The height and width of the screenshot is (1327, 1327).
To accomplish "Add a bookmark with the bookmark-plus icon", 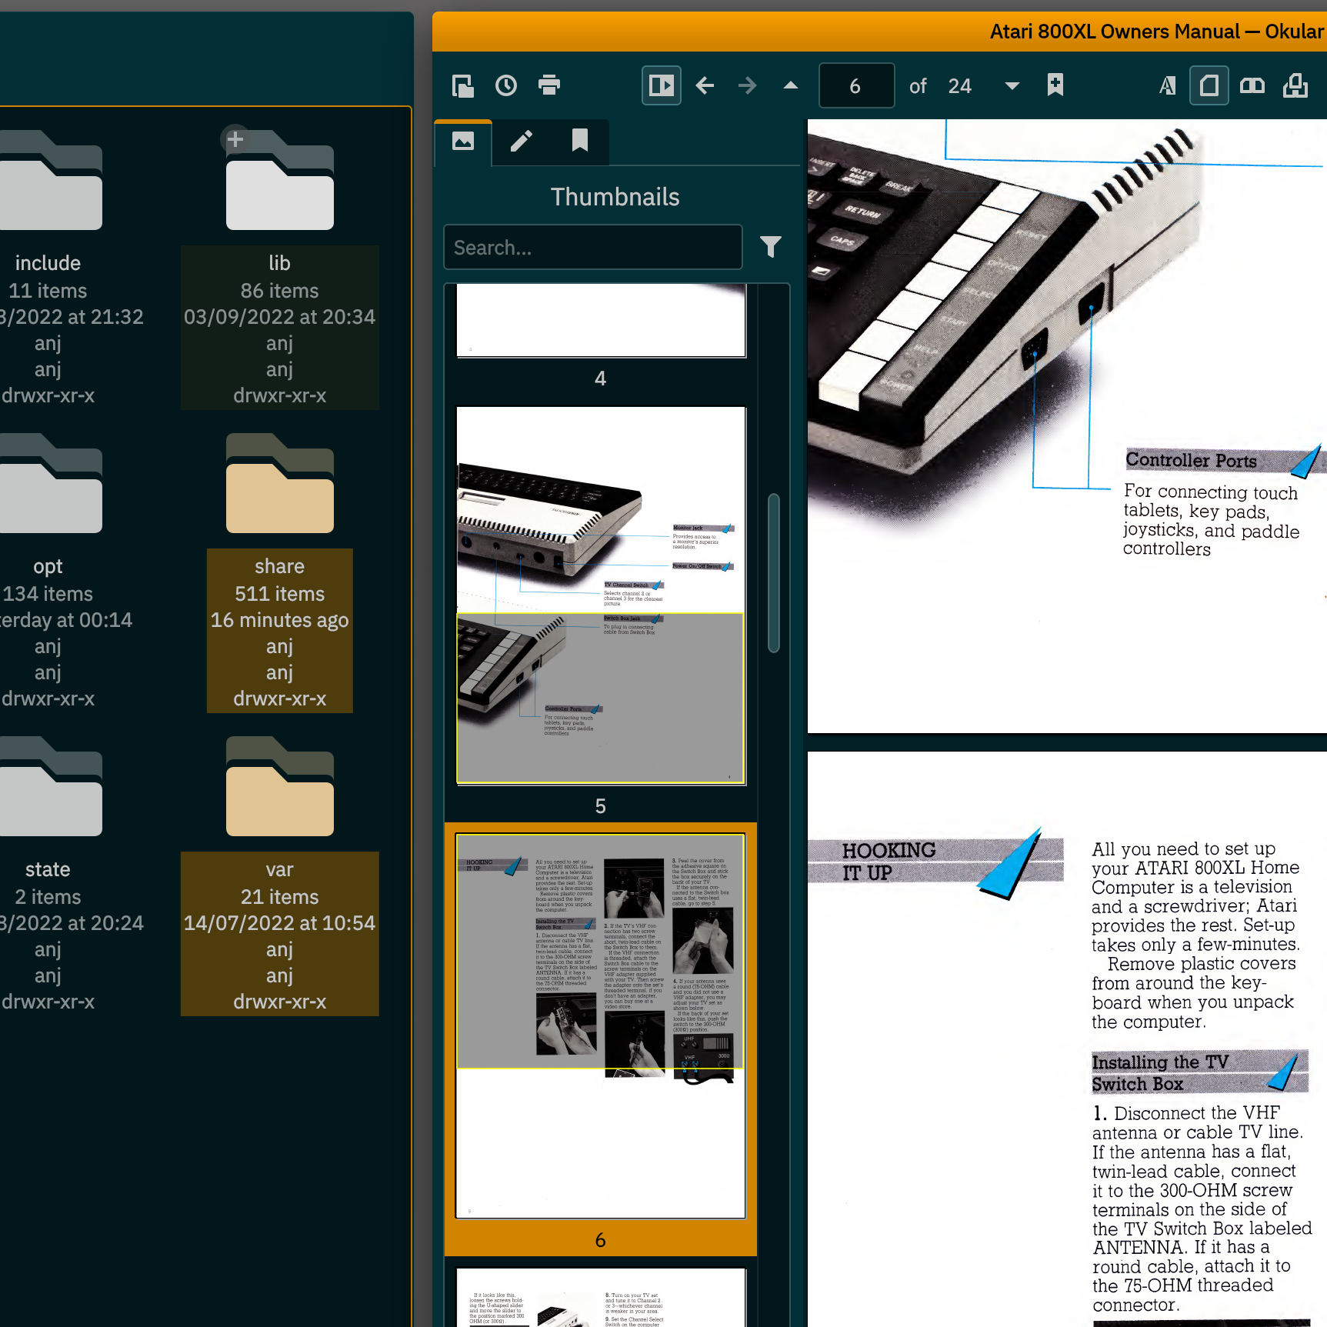I will [1055, 85].
